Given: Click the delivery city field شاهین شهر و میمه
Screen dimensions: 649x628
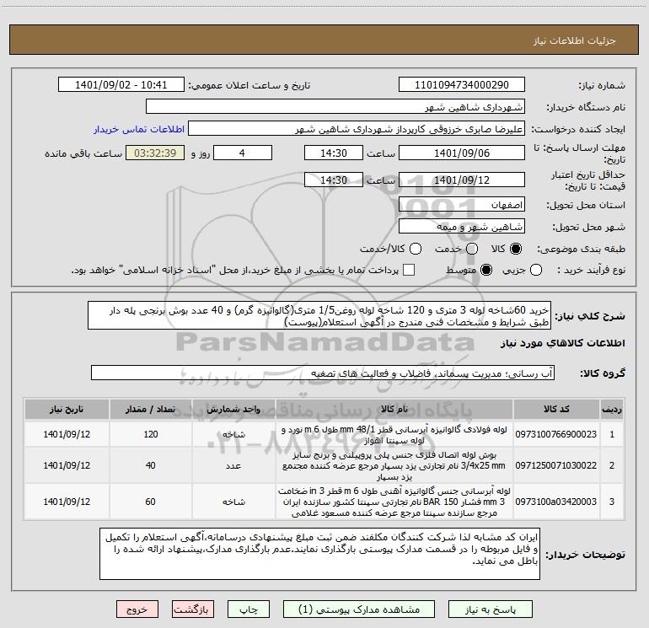Looking at the screenshot, I should point(462,227).
